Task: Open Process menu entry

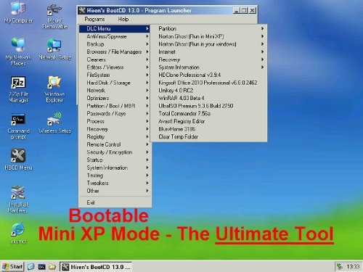Action: (x=115, y=121)
